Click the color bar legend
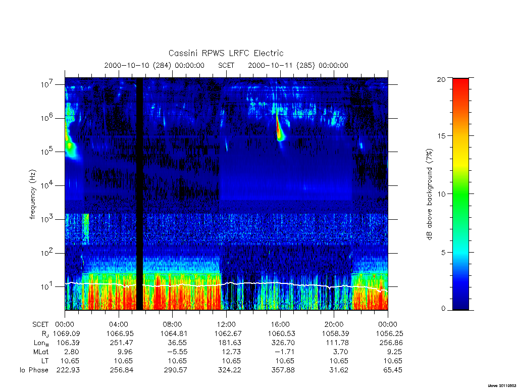Image resolution: width=517 pixels, height=388 pixels. tap(460, 194)
